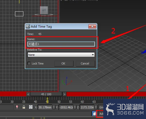The width and height of the screenshot is (146, 119).
Task: Click the Y coordinate field -2052.462
Action: 66,107
